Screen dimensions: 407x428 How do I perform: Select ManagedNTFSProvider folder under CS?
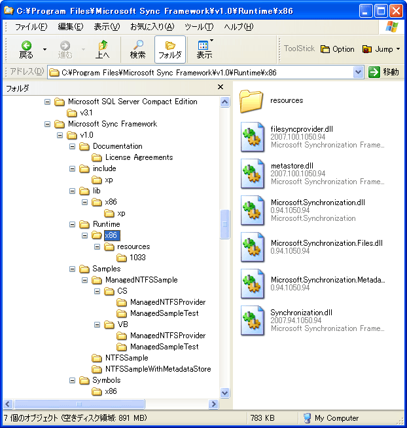pos(168,302)
